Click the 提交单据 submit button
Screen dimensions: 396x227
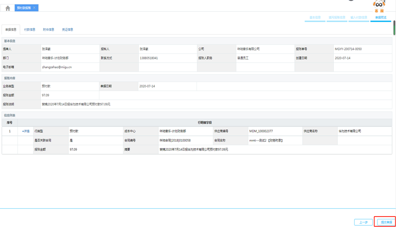point(386,222)
